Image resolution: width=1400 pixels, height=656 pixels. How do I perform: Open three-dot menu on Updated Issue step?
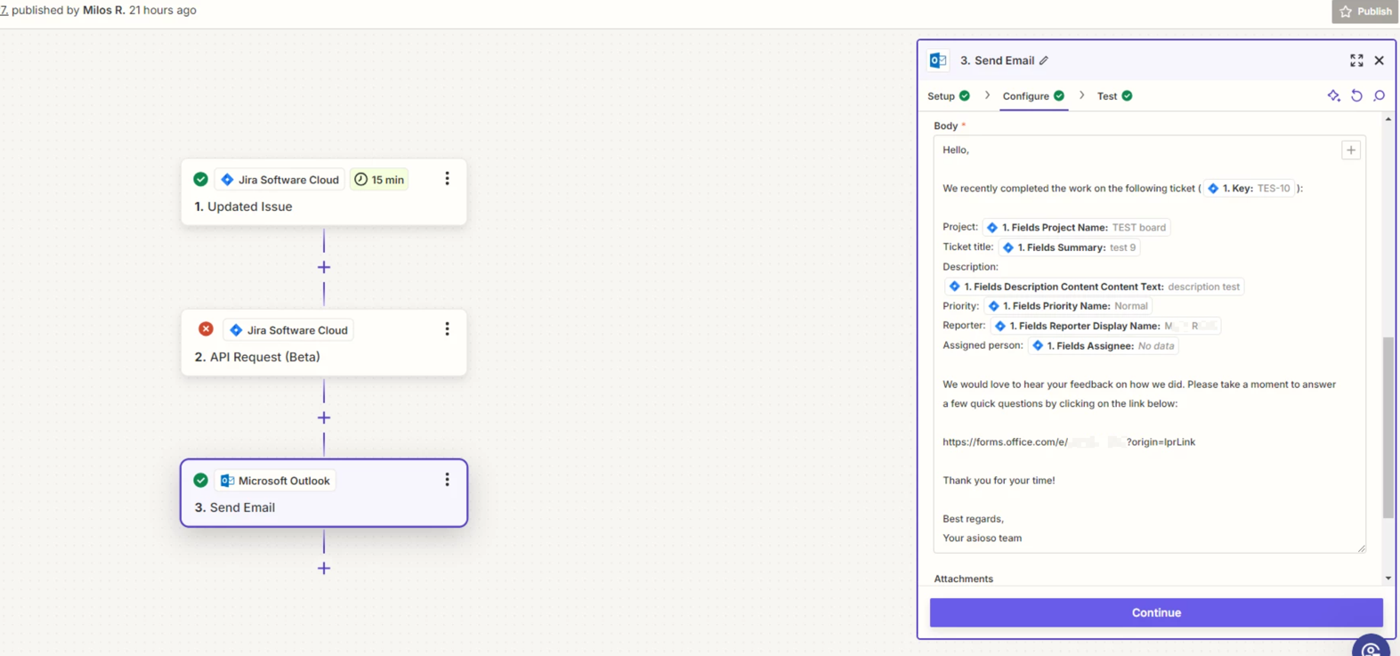point(447,179)
